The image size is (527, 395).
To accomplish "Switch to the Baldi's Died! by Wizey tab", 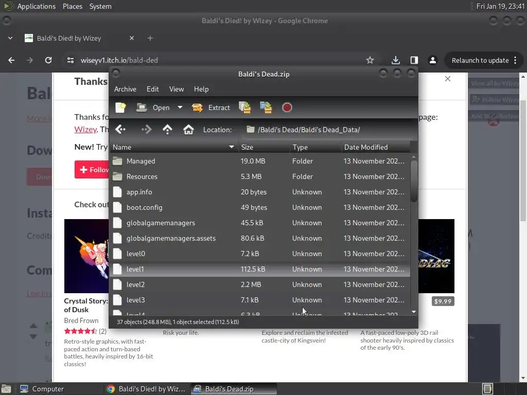I will pyautogui.click(x=69, y=38).
